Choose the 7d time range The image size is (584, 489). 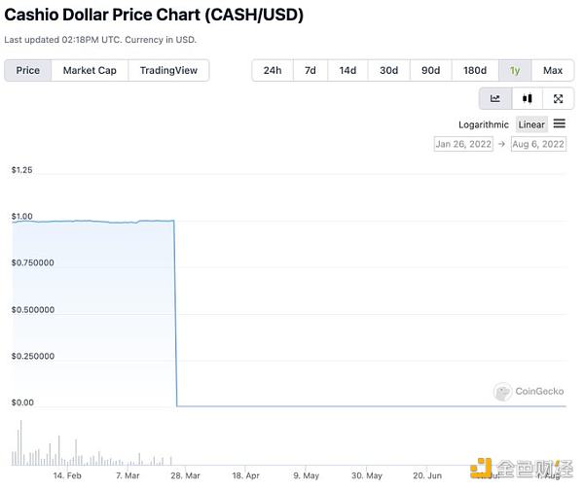[310, 70]
